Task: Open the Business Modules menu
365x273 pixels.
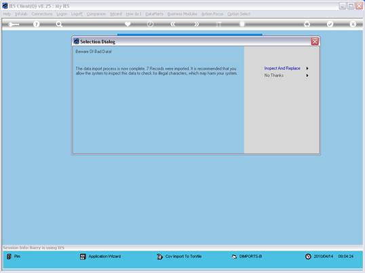Action: click(x=182, y=14)
